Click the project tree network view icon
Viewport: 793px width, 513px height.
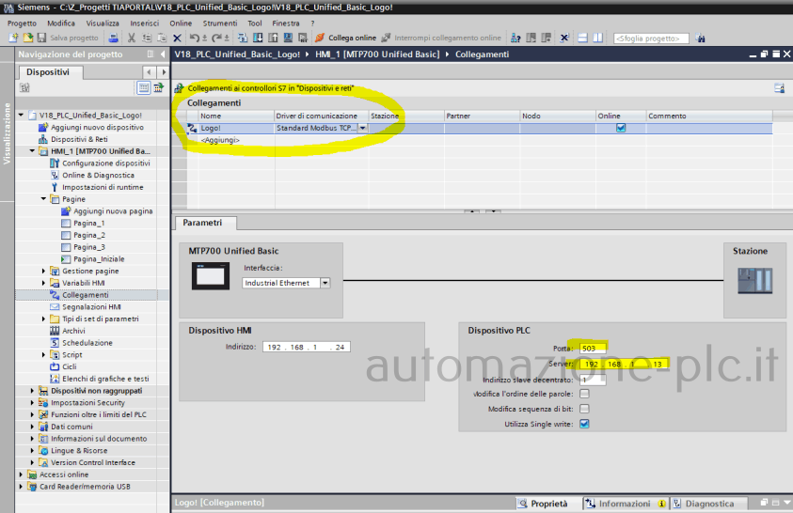click(x=159, y=88)
